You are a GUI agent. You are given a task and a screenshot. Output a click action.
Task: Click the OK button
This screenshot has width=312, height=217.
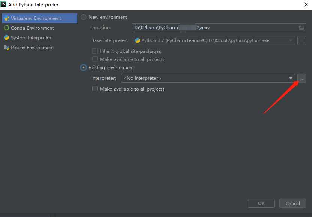point(261,203)
